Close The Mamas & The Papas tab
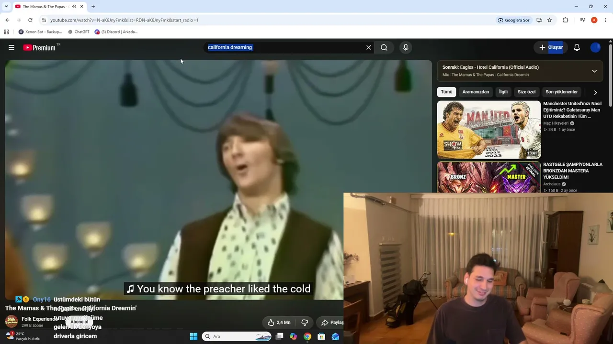Viewport: 613px width, 344px height. 82,7
